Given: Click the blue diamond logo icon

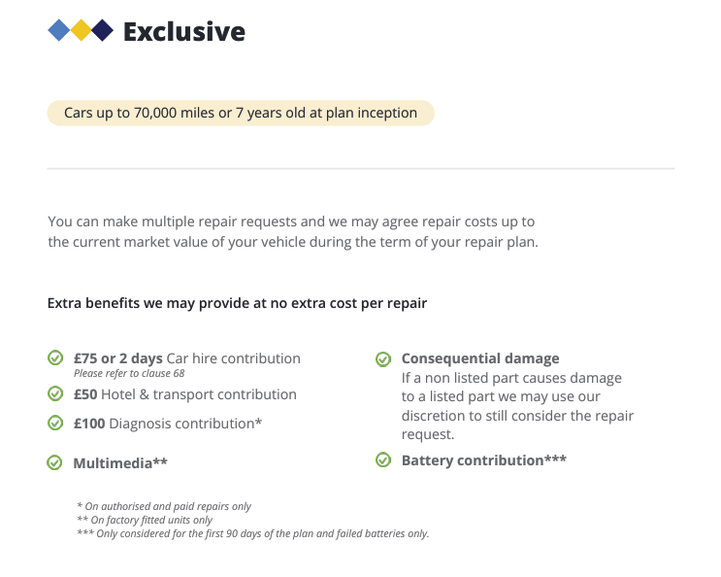Looking at the screenshot, I should pyautogui.click(x=59, y=31).
